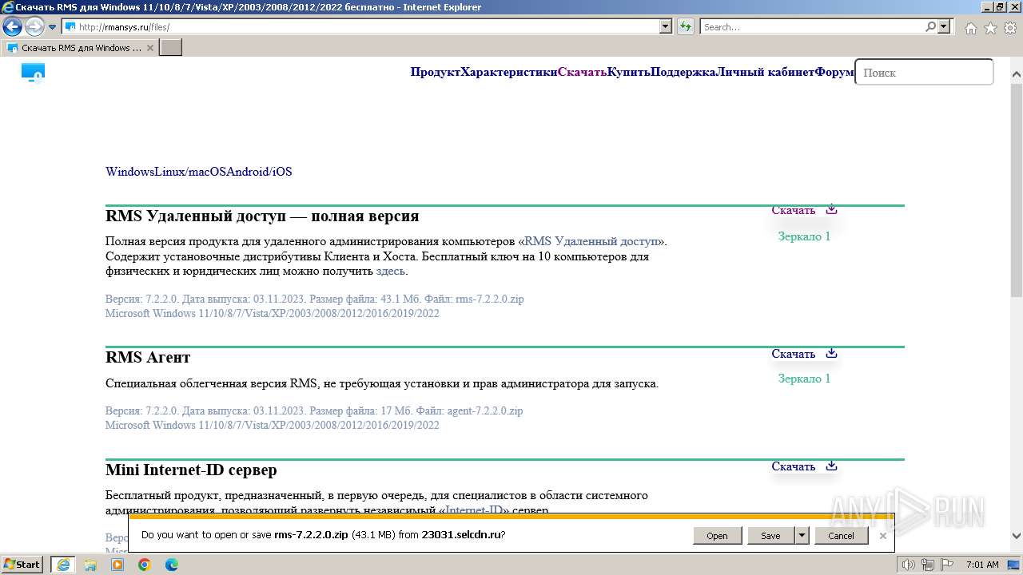
Task: Open a new blank tab
Action: (171, 48)
